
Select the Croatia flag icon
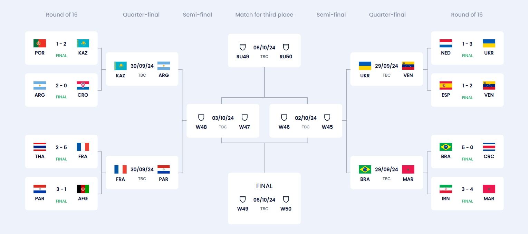83,86
